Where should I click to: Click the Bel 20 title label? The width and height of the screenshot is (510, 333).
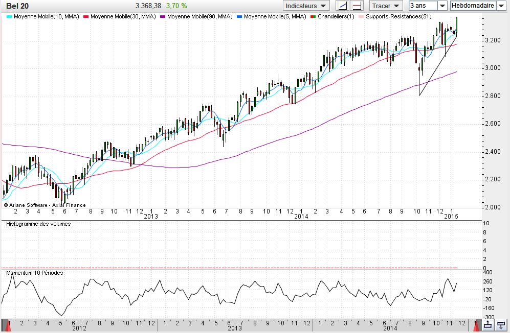[x=17, y=6]
